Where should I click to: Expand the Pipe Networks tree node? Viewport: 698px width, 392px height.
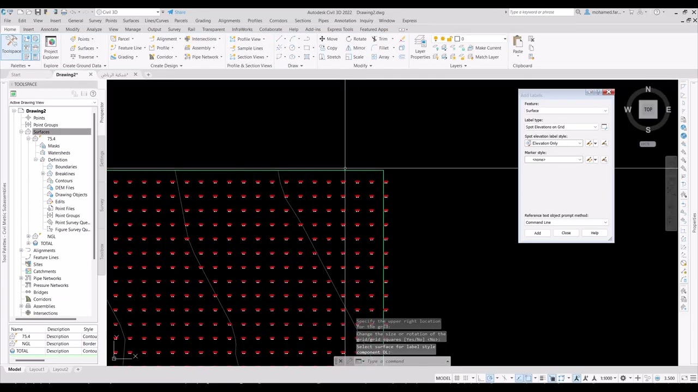21,278
